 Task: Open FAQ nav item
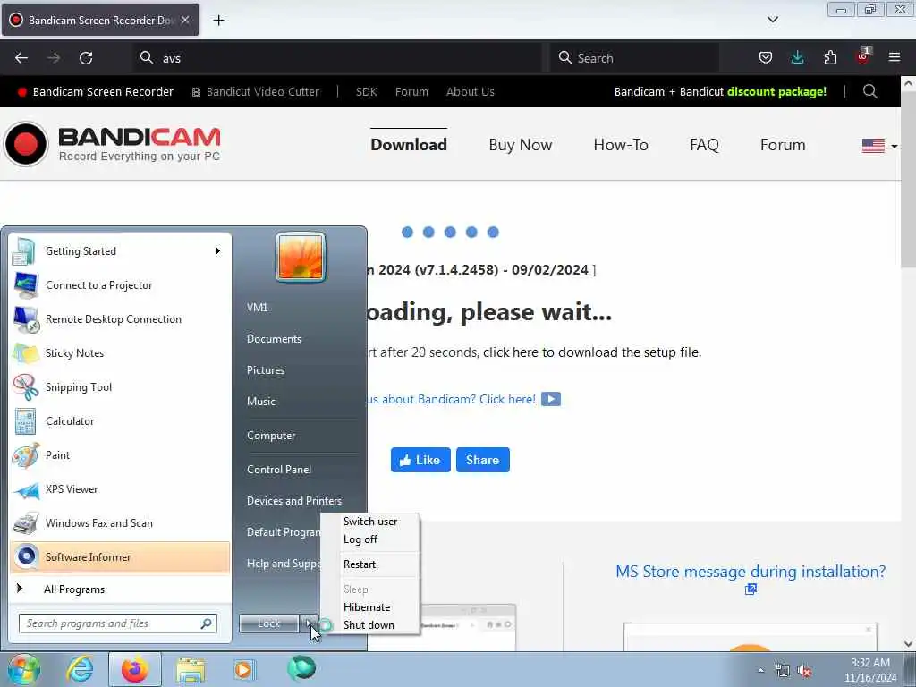click(704, 145)
